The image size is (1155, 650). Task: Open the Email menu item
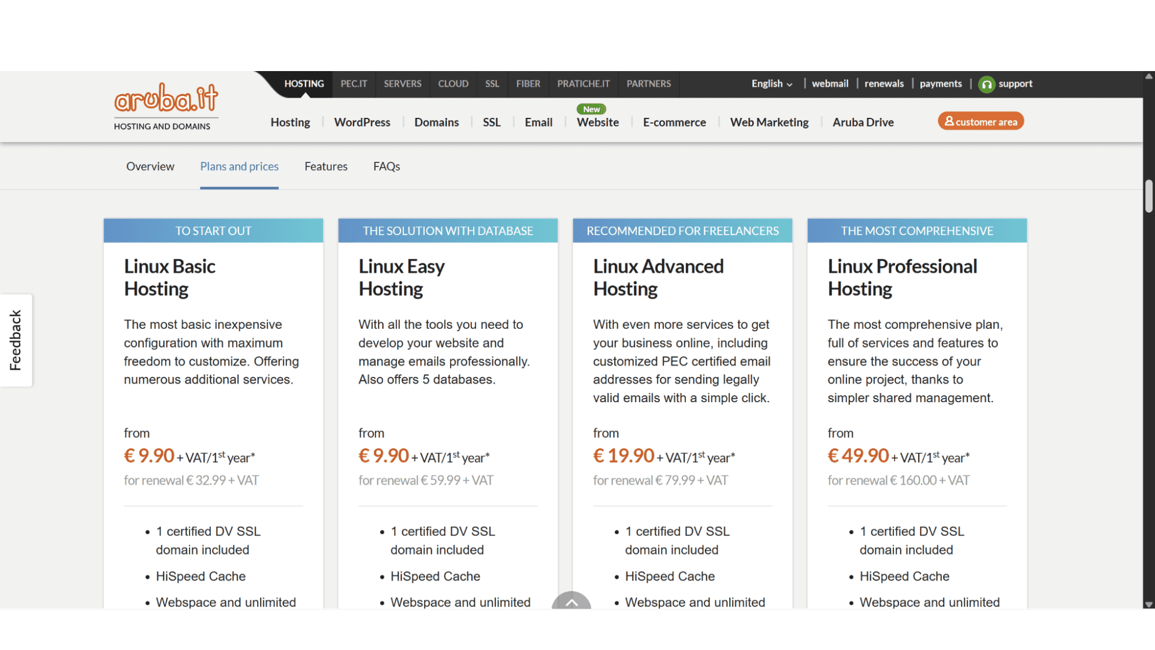(x=538, y=122)
